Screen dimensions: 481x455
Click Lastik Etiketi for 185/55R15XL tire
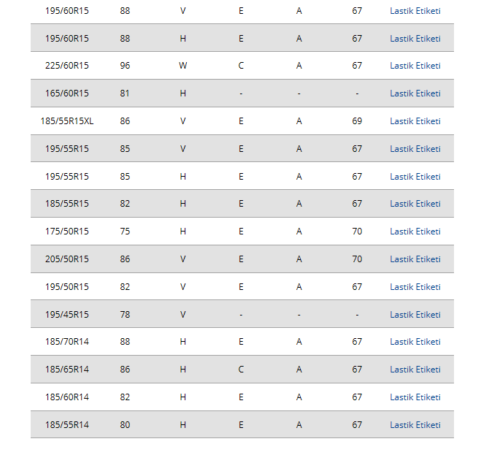[415, 121]
